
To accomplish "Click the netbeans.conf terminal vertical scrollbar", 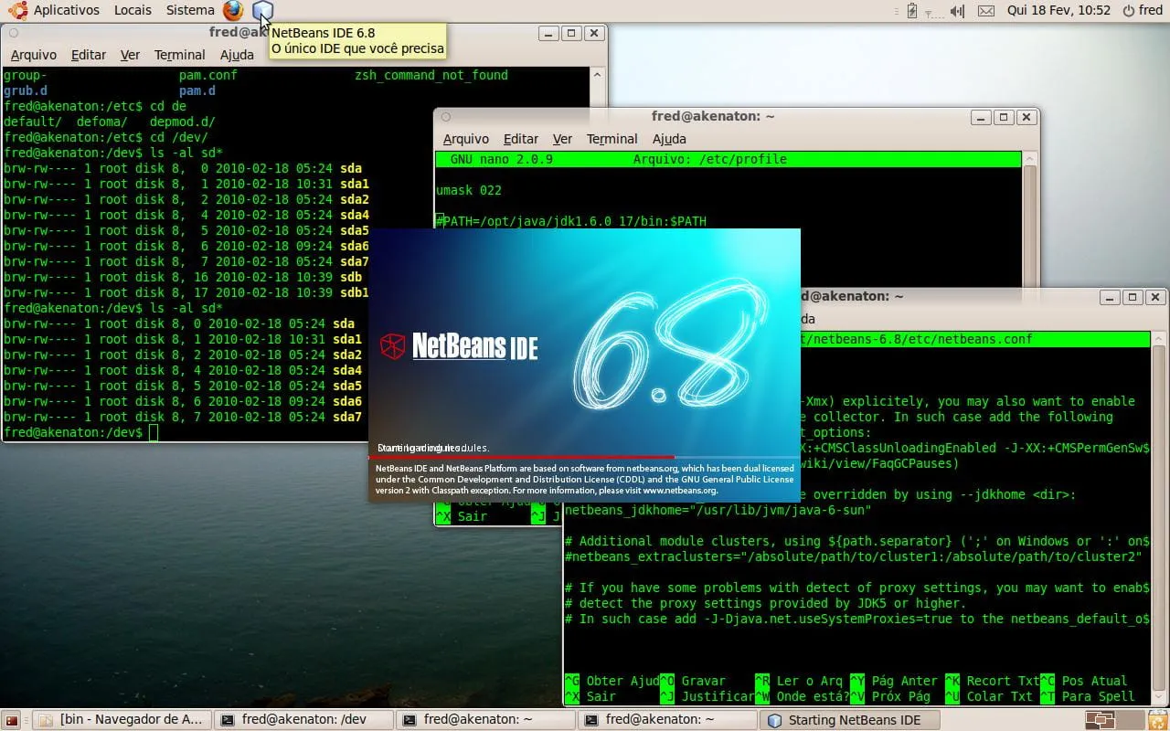I will (x=1159, y=512).
